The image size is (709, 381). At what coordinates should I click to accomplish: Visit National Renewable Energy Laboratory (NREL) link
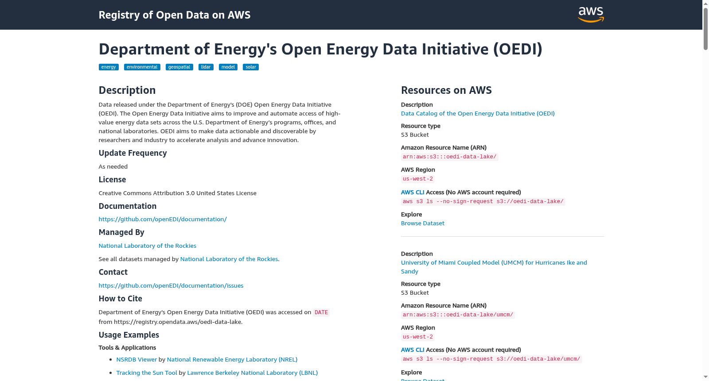(x=232, y=359)
